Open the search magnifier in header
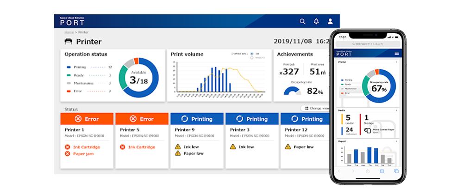This screenshot has width=463, height=195. coord(302,21)
